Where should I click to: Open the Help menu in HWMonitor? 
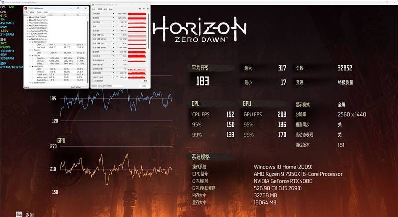tap(46, 12)
